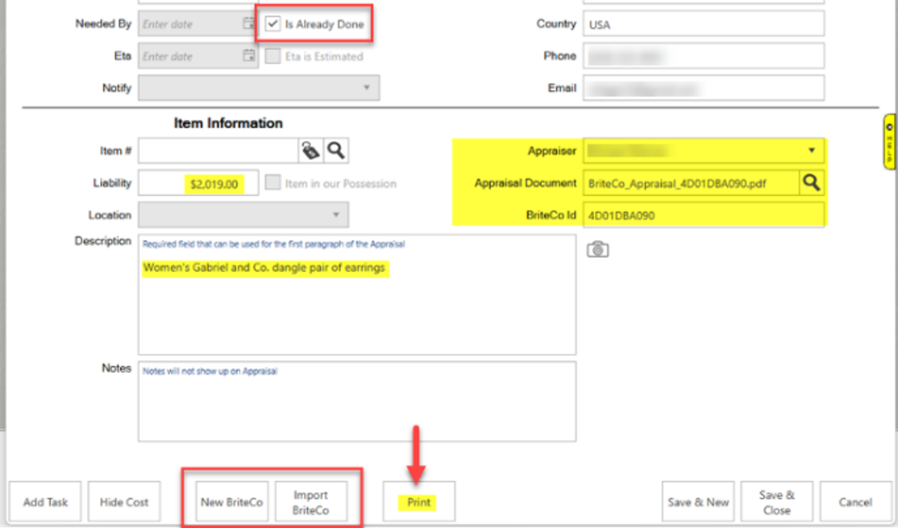Click into the Liability amount field

[x=198, y=183]
